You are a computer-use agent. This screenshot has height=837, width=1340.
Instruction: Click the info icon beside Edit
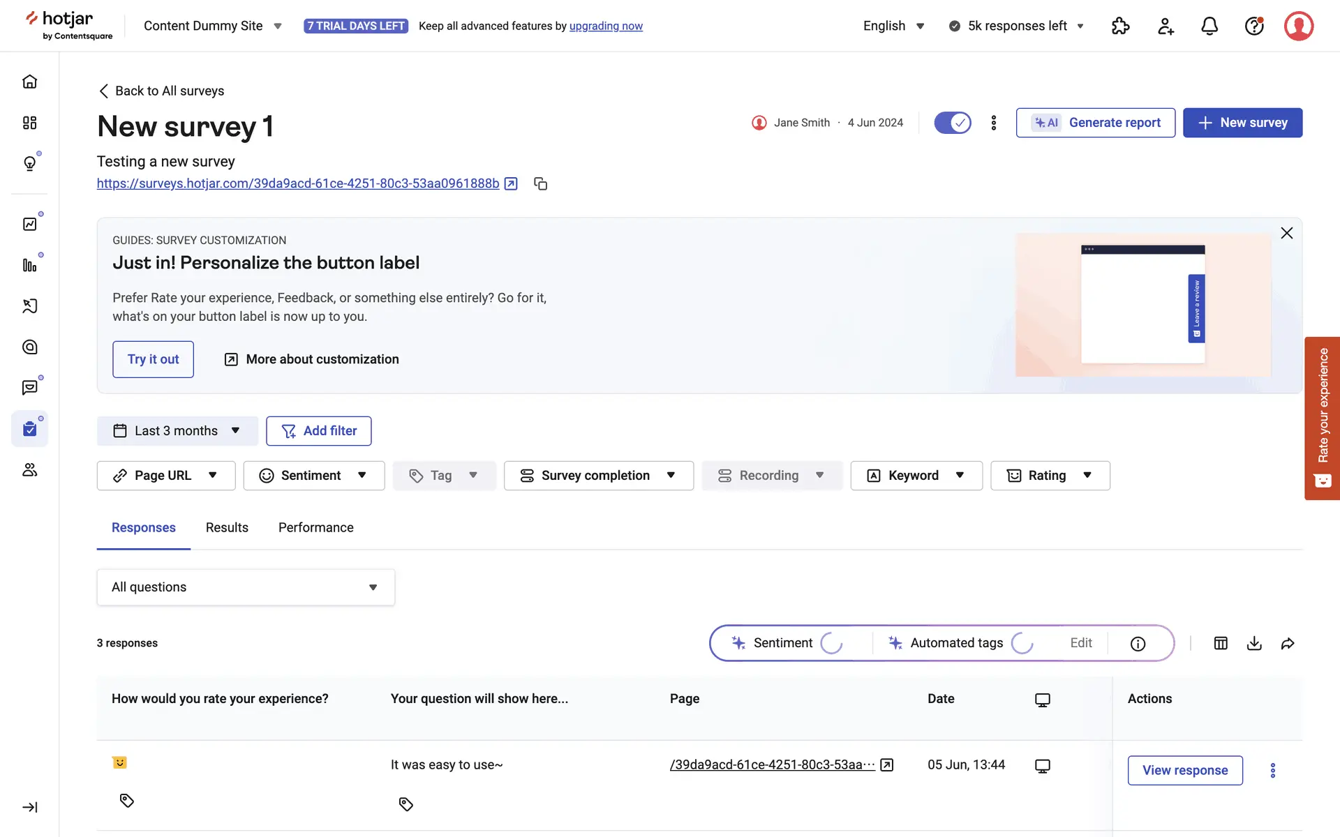[x=1138, y=643]
